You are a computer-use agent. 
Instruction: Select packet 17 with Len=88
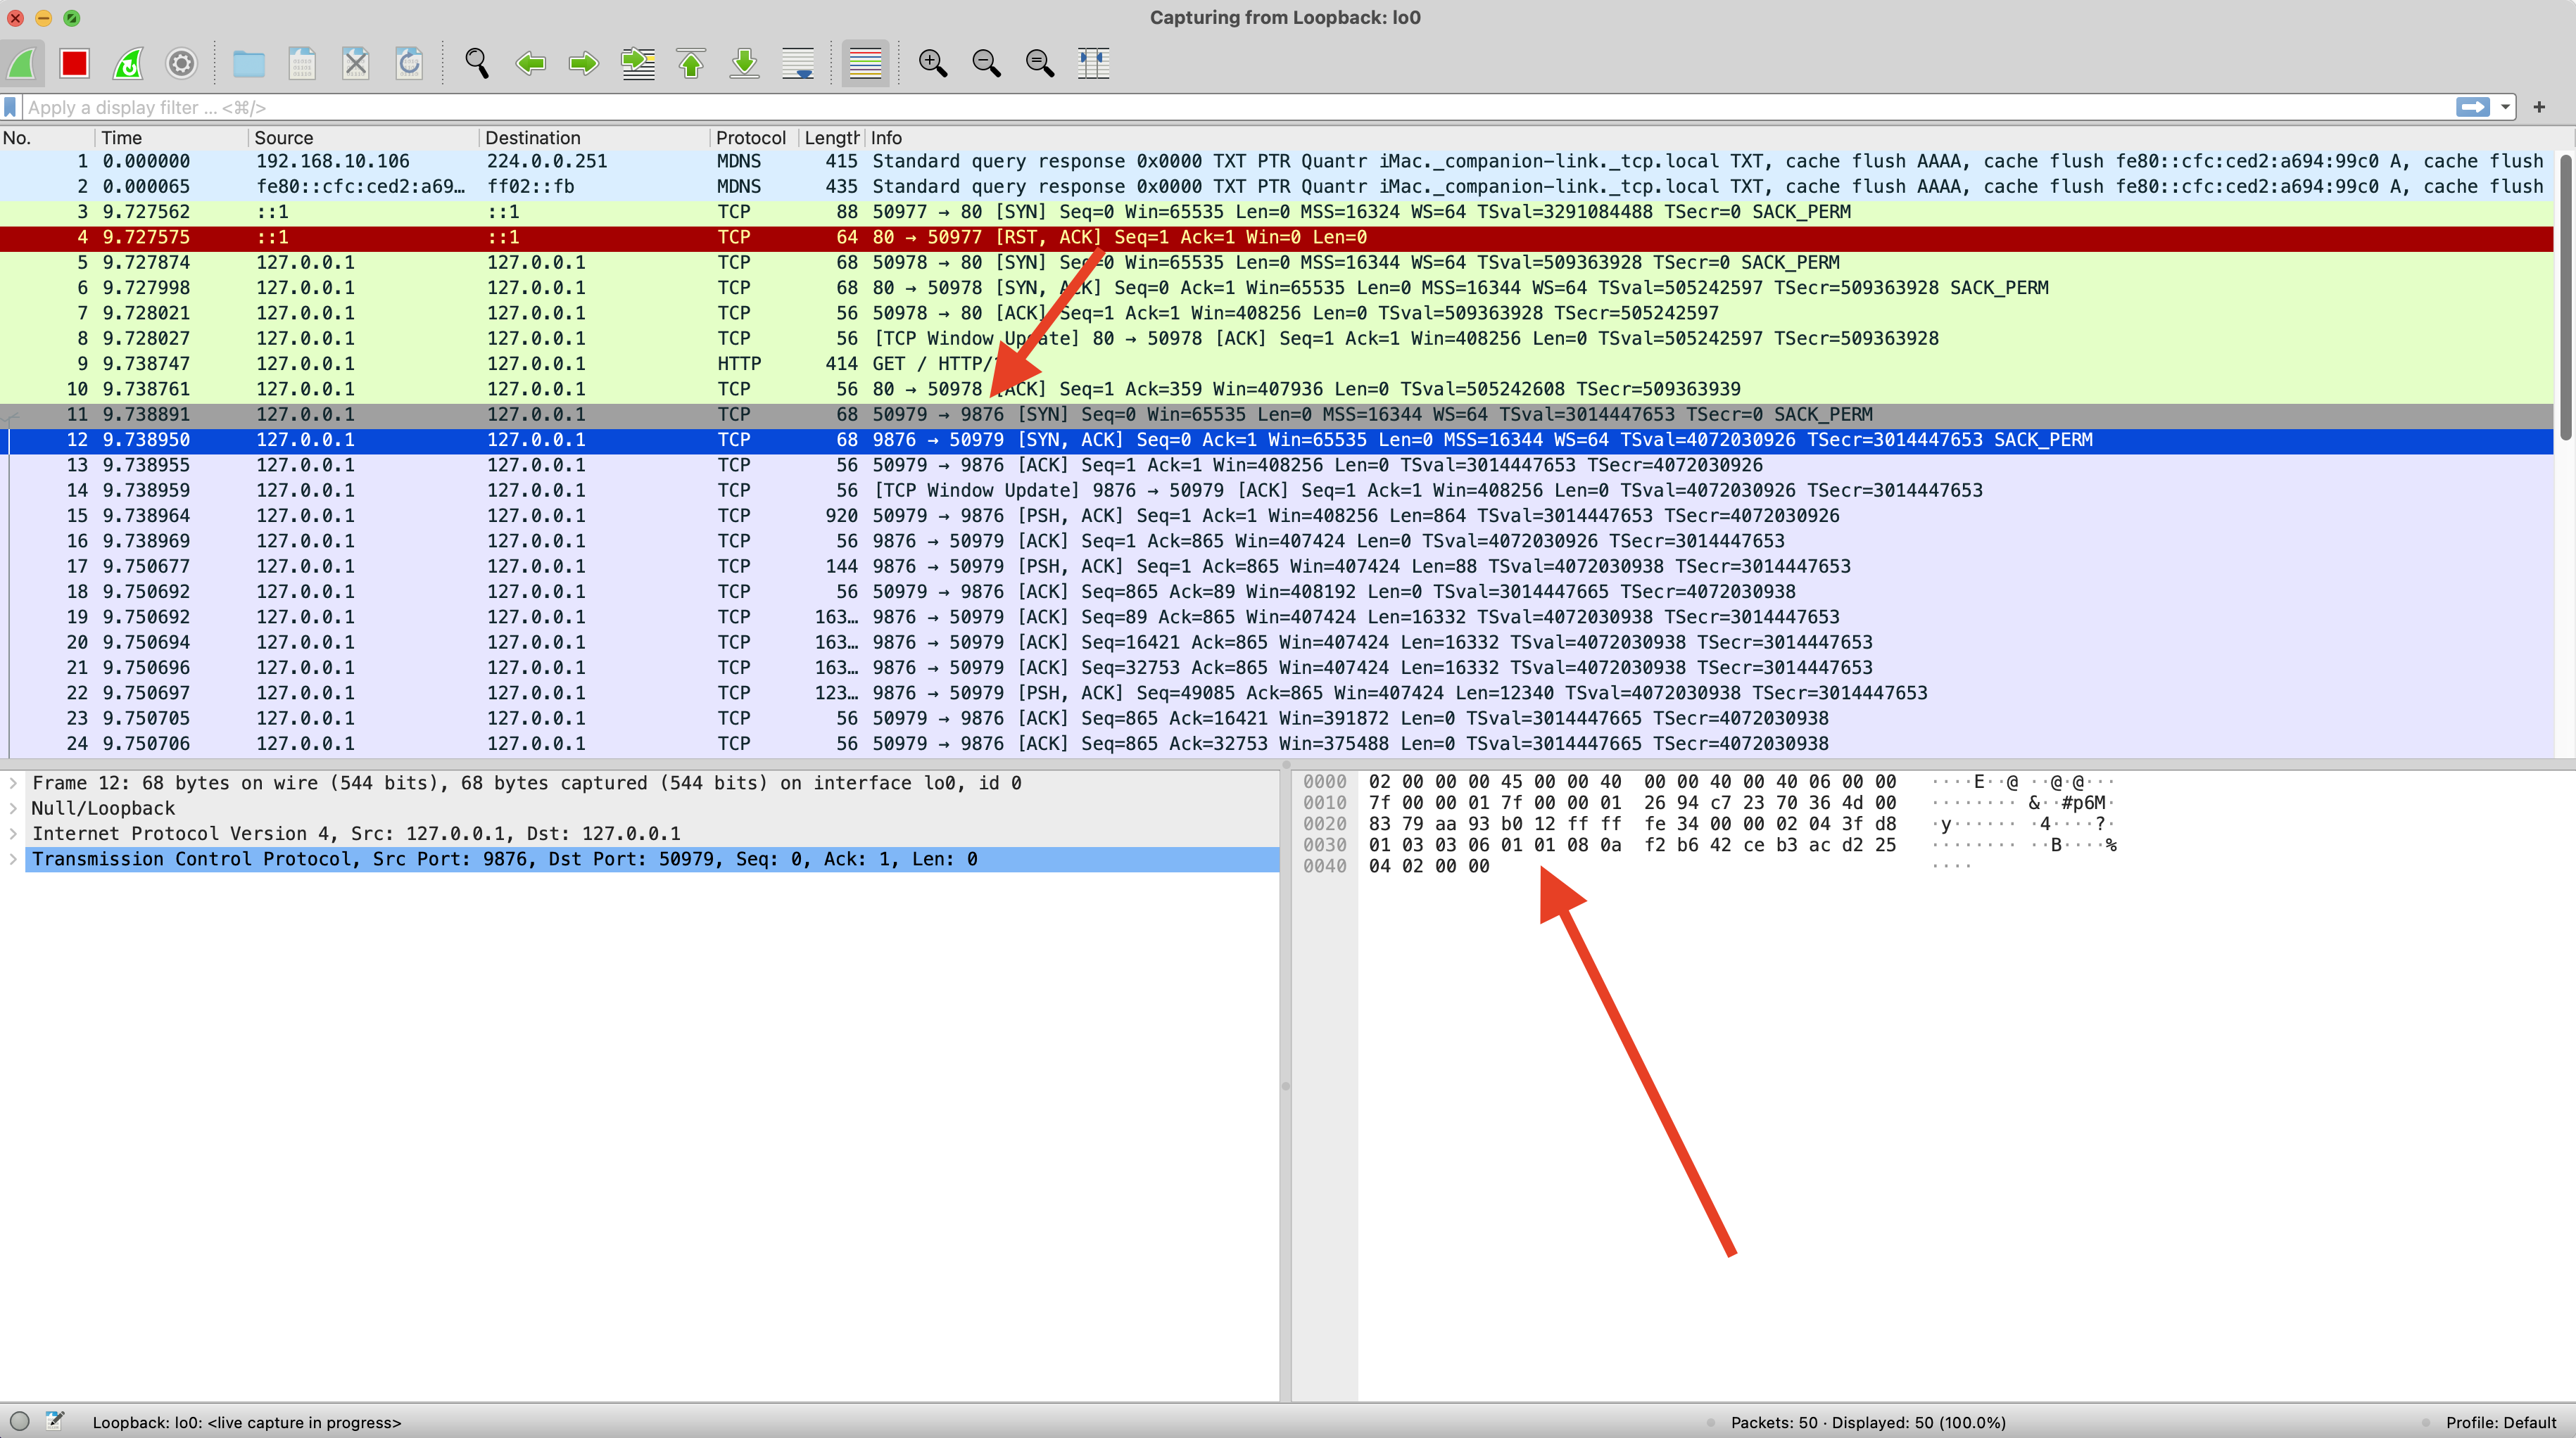(1277, 566)
